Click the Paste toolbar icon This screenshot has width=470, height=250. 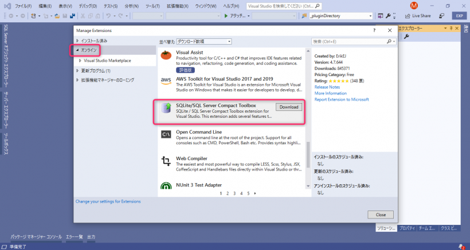97,16
